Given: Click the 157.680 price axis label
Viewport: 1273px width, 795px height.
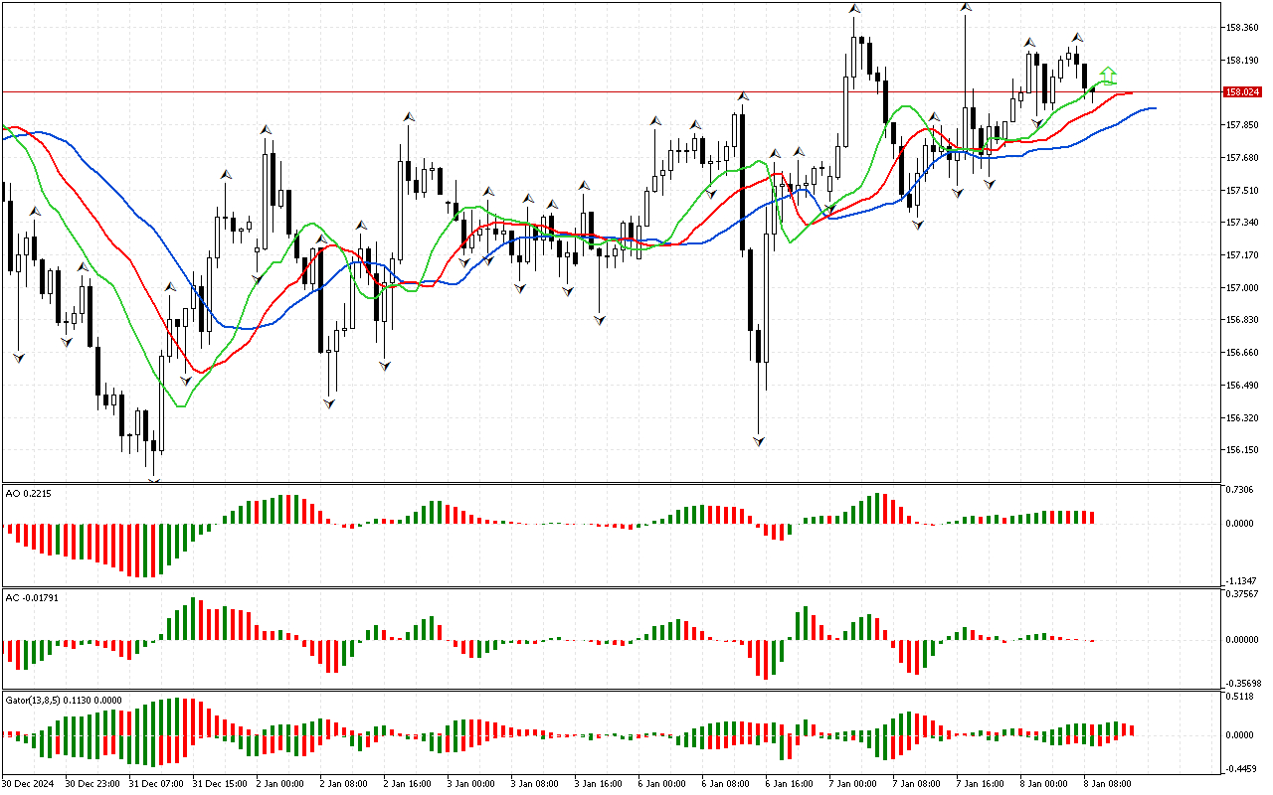Looking at the screenshot, I should tap(1243, 158).
